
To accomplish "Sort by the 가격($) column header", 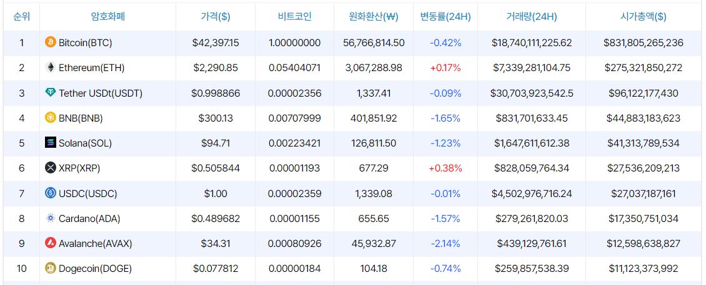I will (x=215, y=17).
